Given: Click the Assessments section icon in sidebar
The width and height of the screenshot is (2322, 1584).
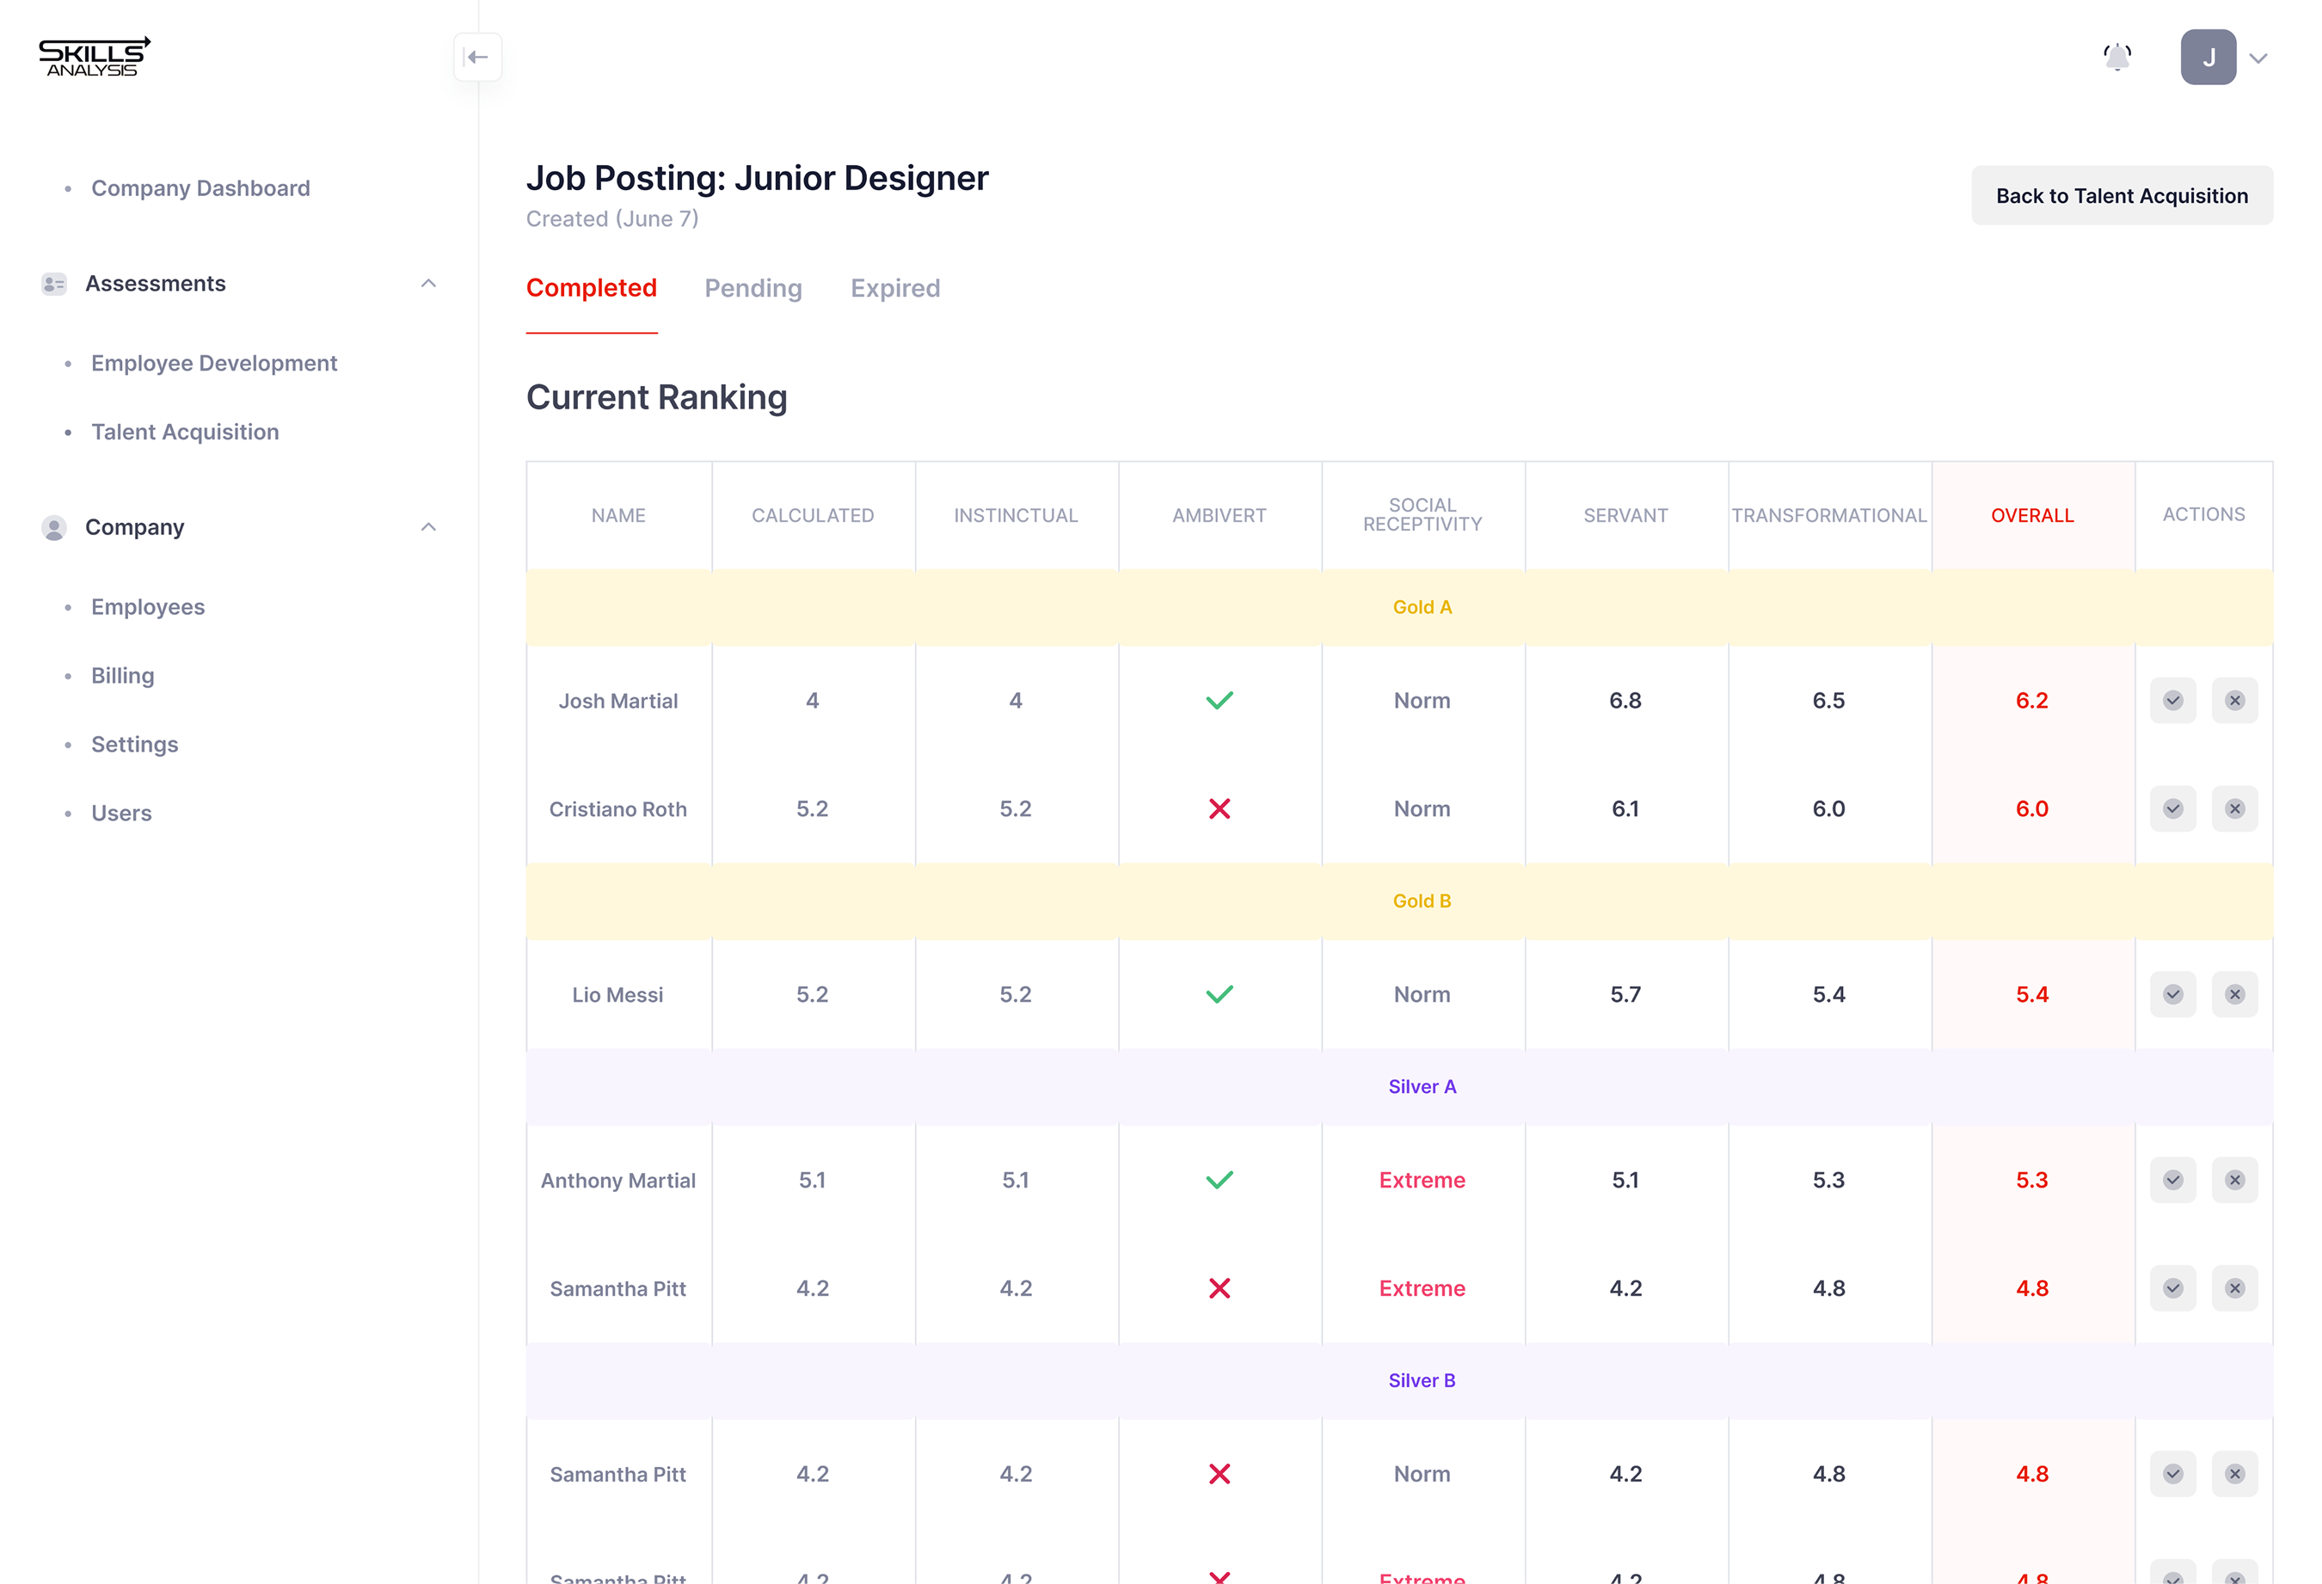Looking at the screenshot, I should [53, 283].
